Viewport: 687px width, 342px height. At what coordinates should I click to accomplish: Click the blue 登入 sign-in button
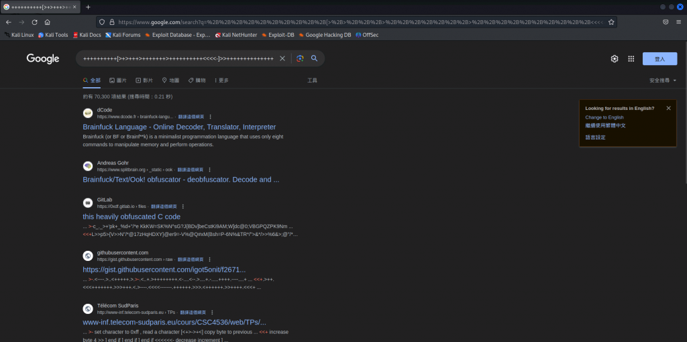click(x=659, y=59)
